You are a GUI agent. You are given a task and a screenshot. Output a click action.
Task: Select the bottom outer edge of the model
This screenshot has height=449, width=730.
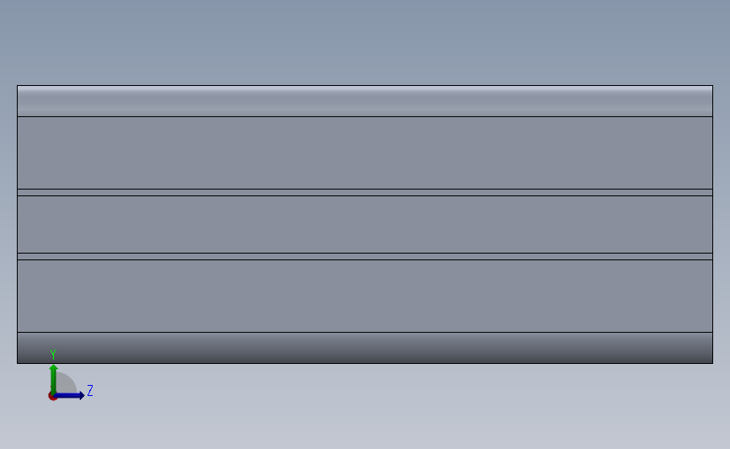[x=365, y=363]
